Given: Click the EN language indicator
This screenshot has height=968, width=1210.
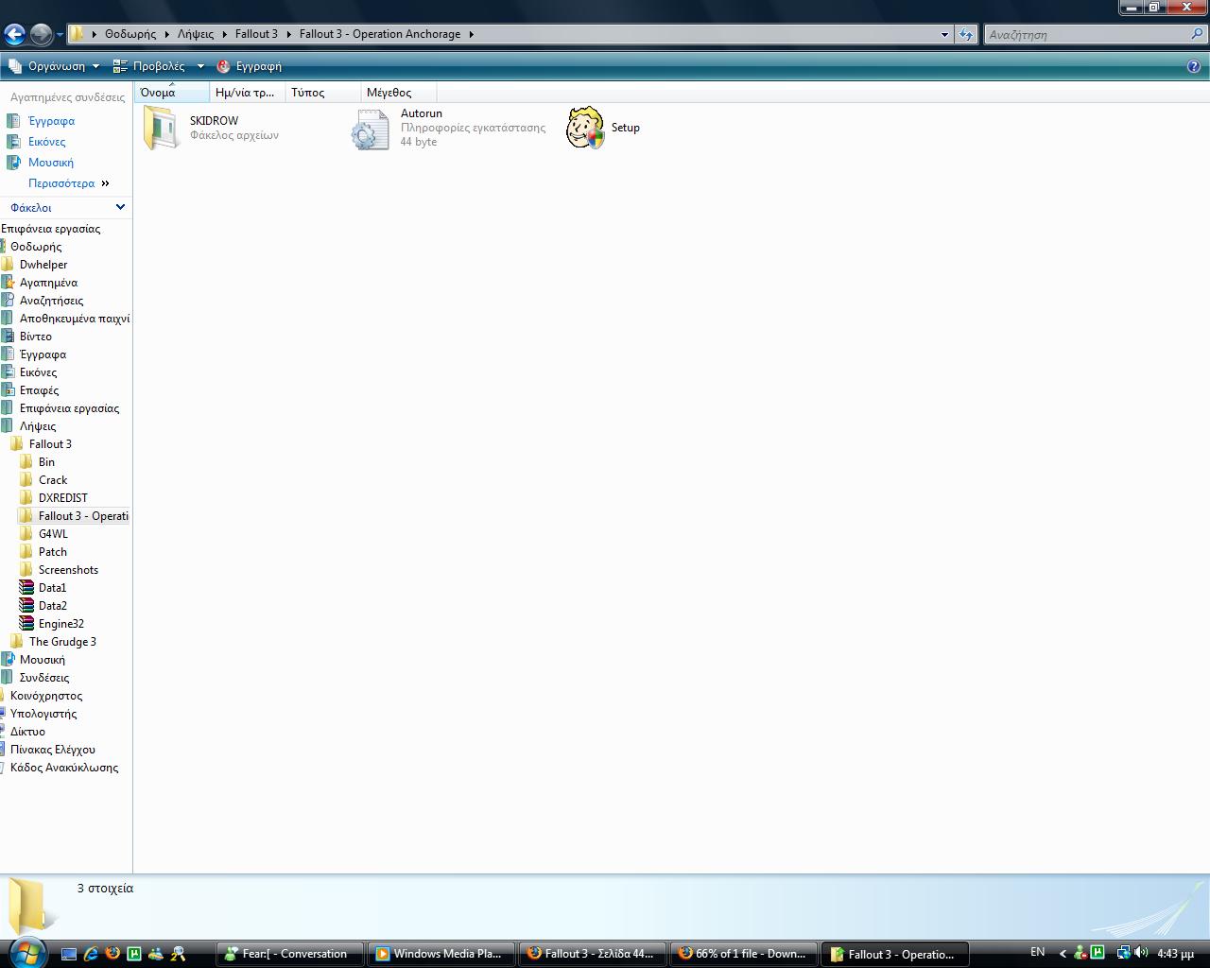Looking at the screenshot, I should 1038,952.
